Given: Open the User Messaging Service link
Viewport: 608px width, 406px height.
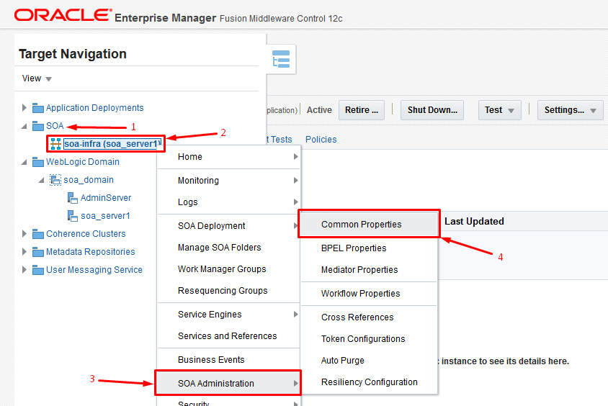Looking at the screenshot, I should [x=94, y=270].
